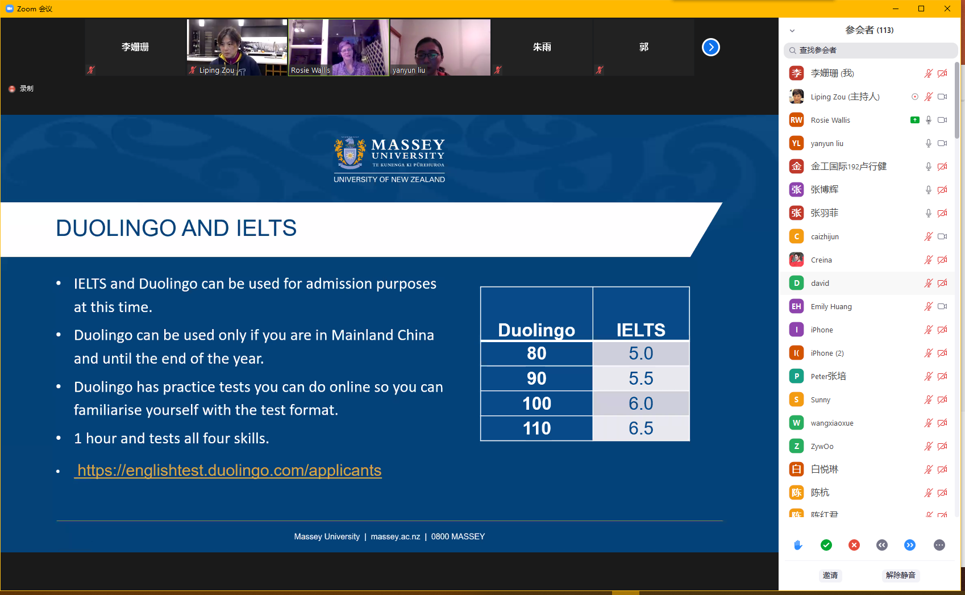The height and width of the screenshot is (595, 965).
Task: Click the recording indicator icon
Action: 12,89
